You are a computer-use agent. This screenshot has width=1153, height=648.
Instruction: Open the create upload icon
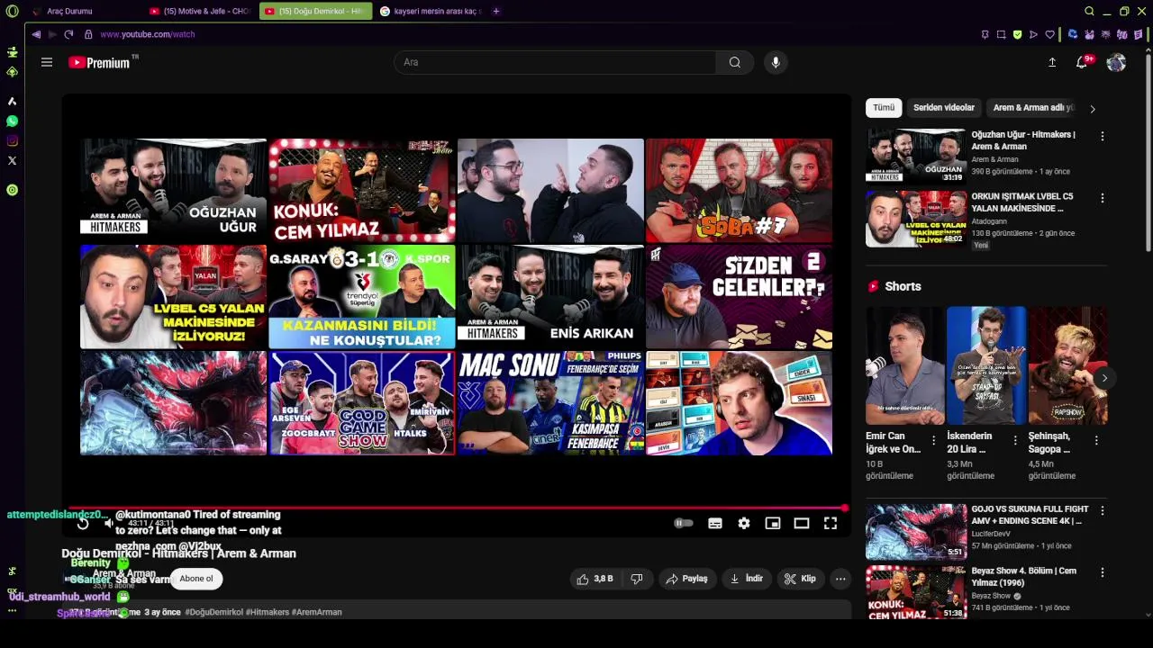[x=1052, y=62]
